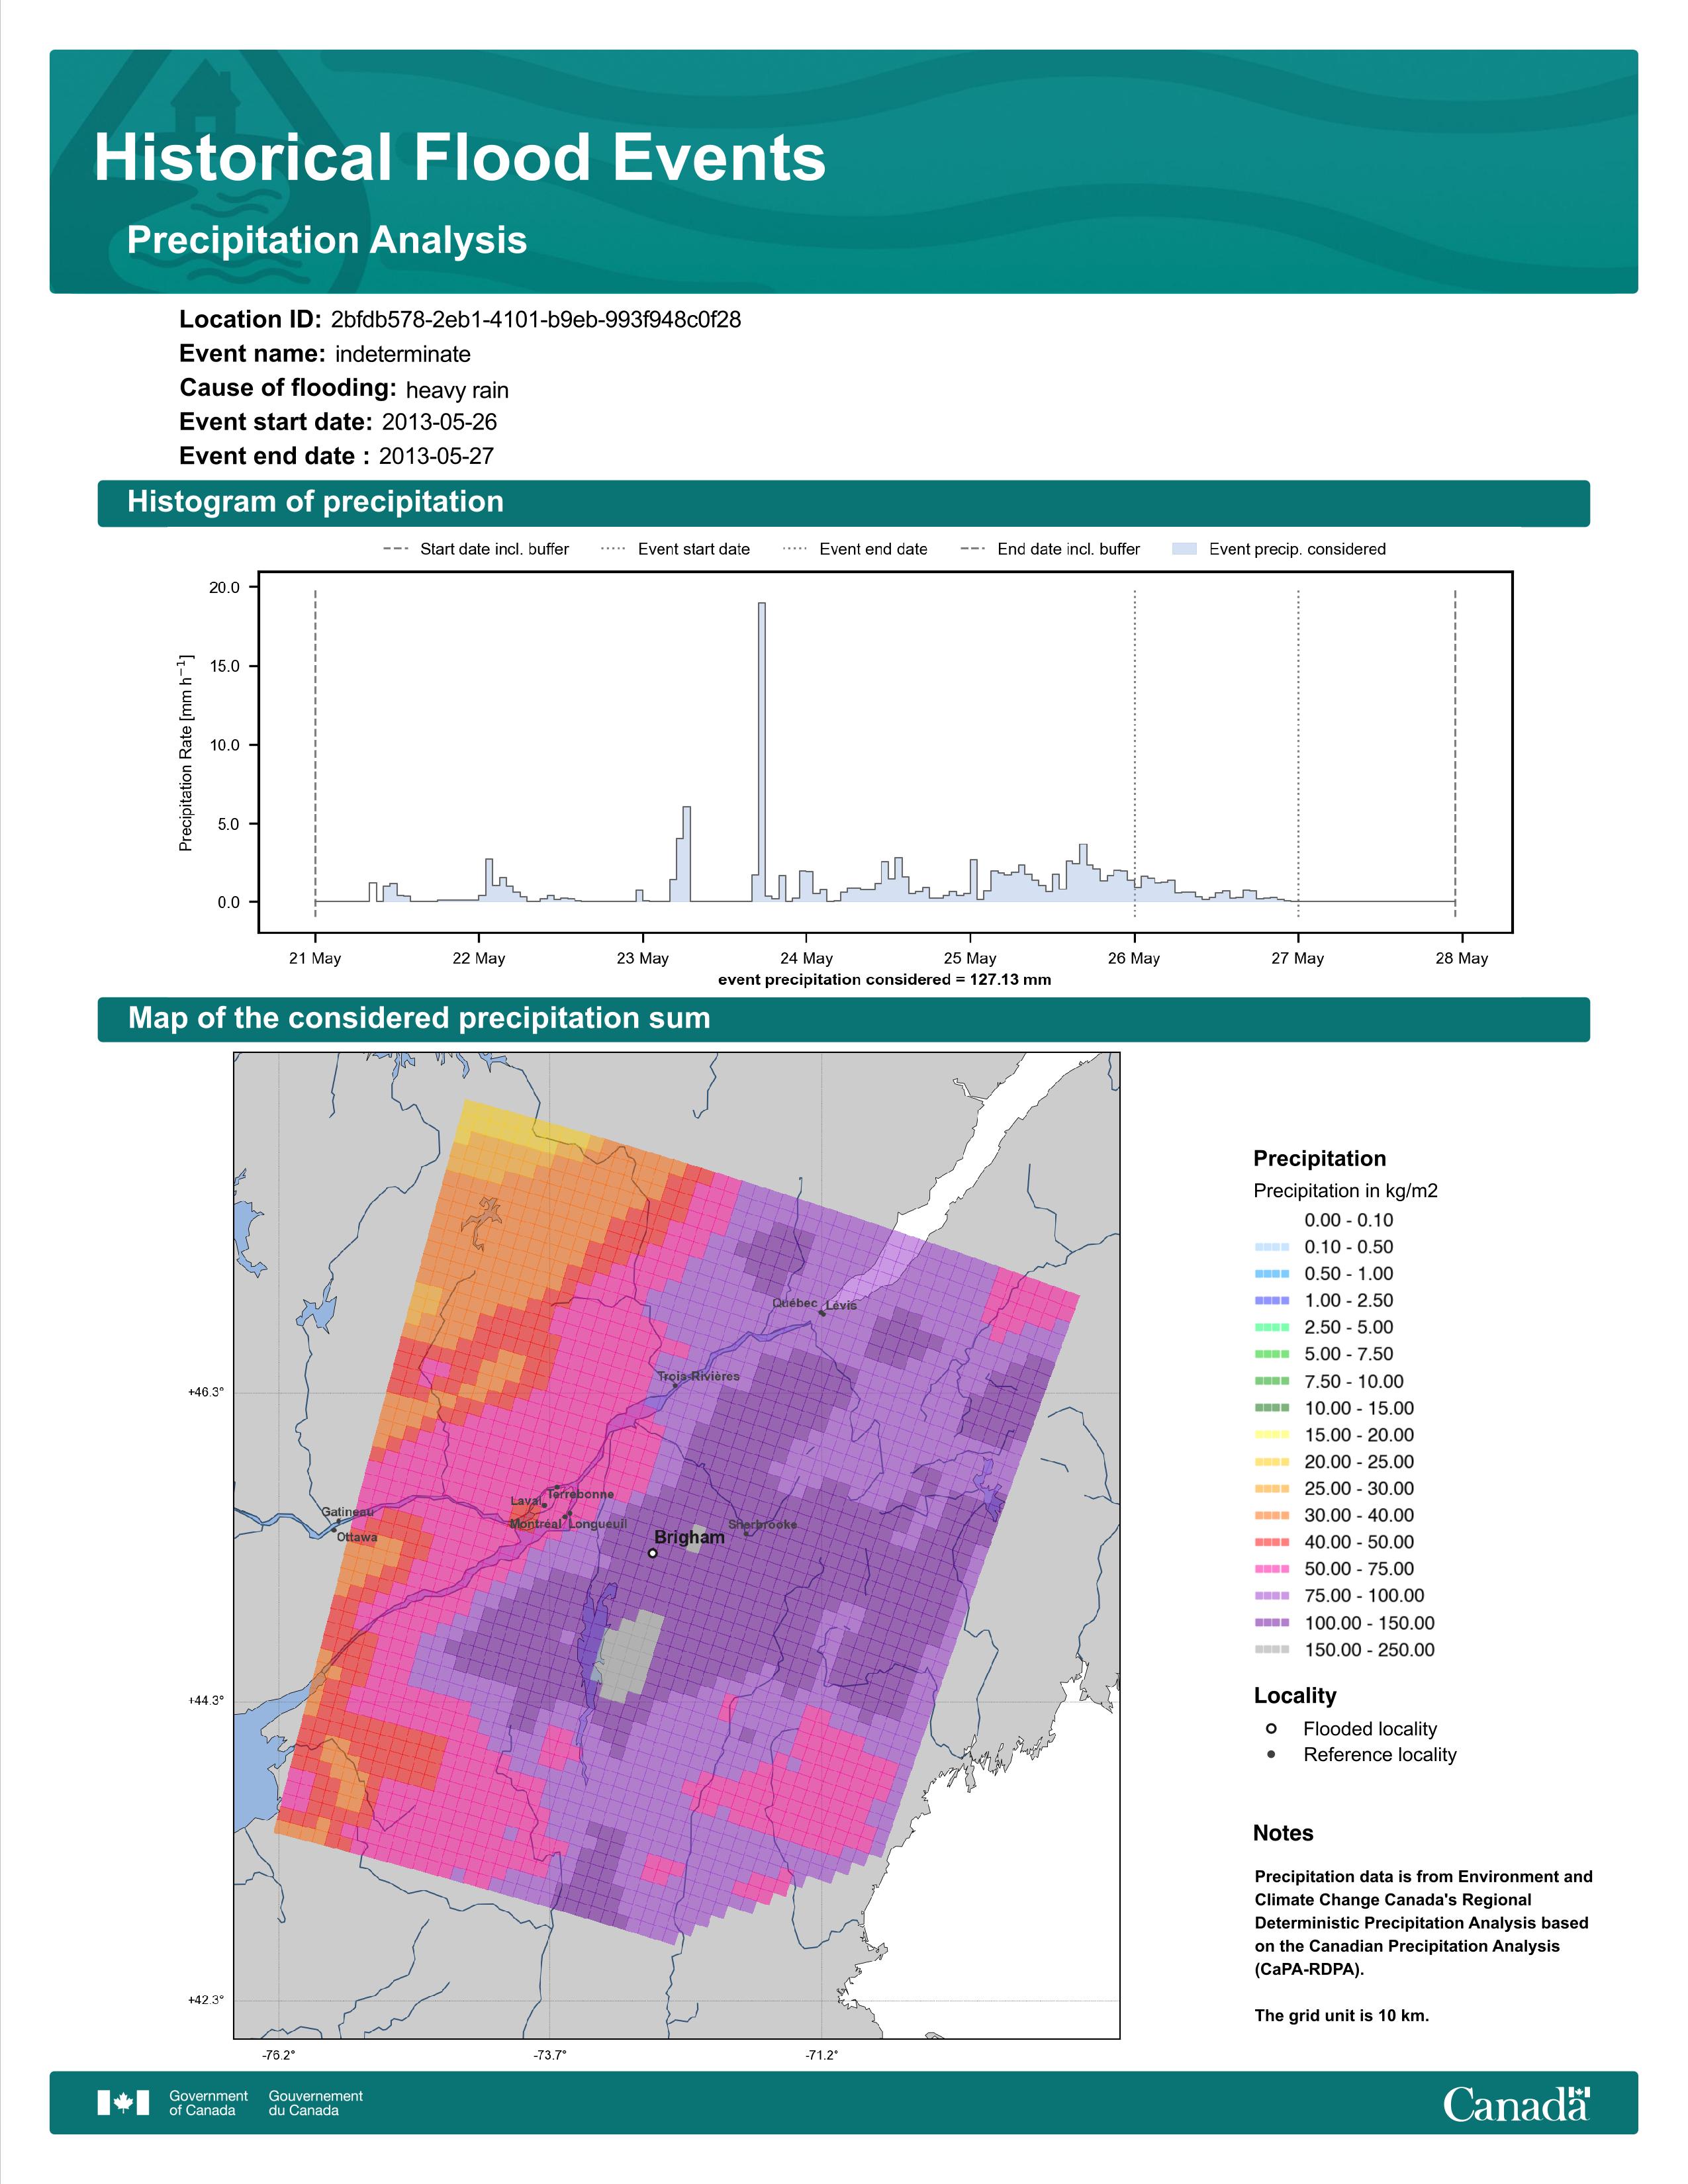
Task: Click the -73.7° longitude label
Action: pyautogui.click(x=549, y=2055)
